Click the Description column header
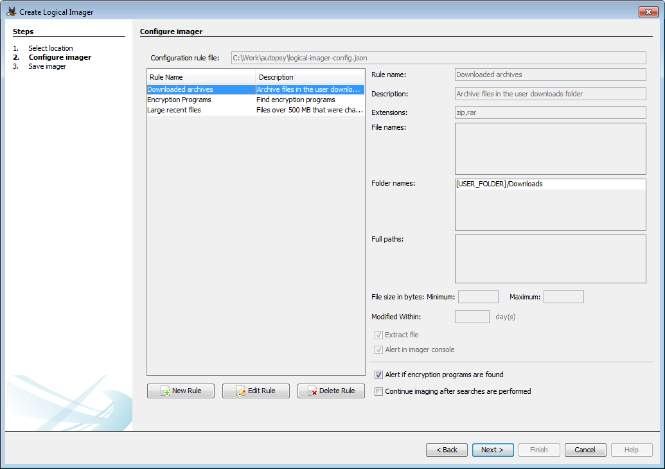 [x=310, y=77]
